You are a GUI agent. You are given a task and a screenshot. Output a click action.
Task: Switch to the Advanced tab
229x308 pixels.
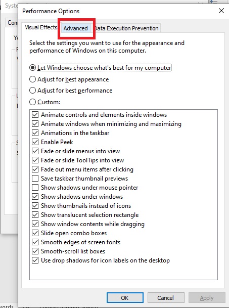[x=75, y=28]
